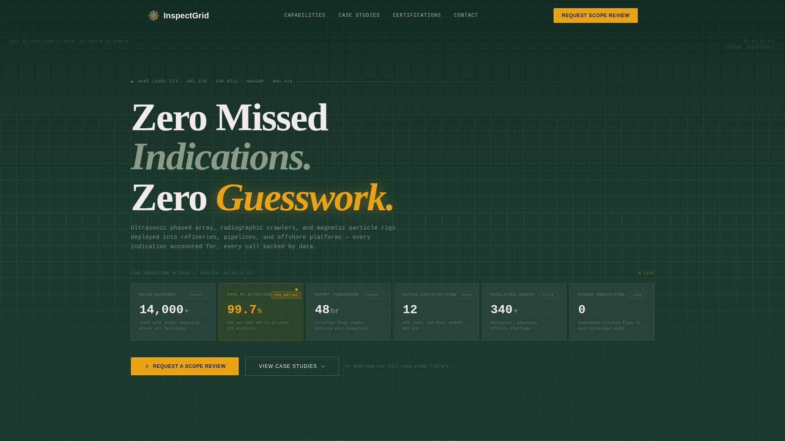Toggle the POD_RATING badge highlight
Viewport: 785px width, 441px height.
pyautogui.click(x=286, y=295)
